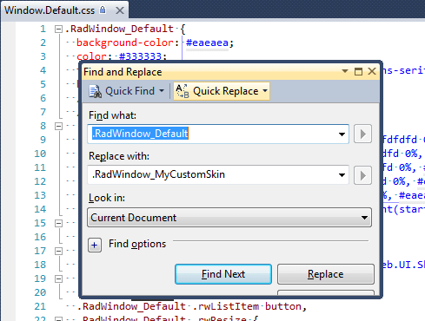
Task: Open the Replace with history dropdown
Action: (342, 175)
